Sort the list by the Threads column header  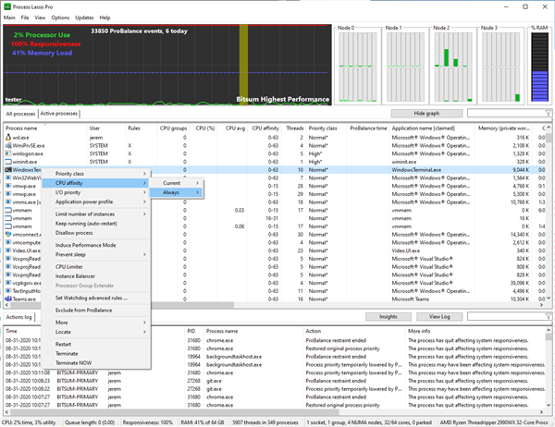[294, 128]
